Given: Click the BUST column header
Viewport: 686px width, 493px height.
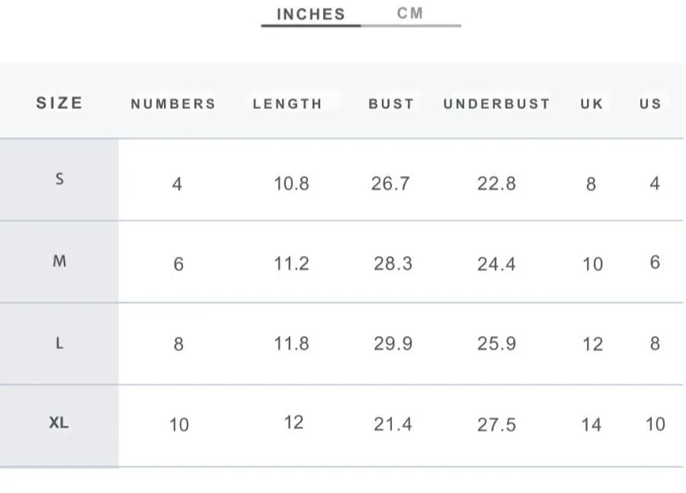Looking at the screenshot, I should point(391,104).
